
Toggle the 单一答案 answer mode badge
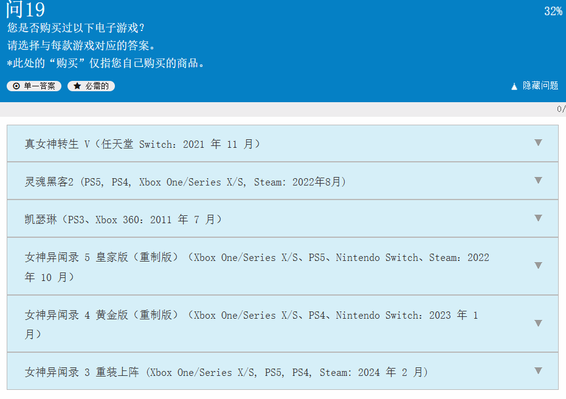click(34, 86)
